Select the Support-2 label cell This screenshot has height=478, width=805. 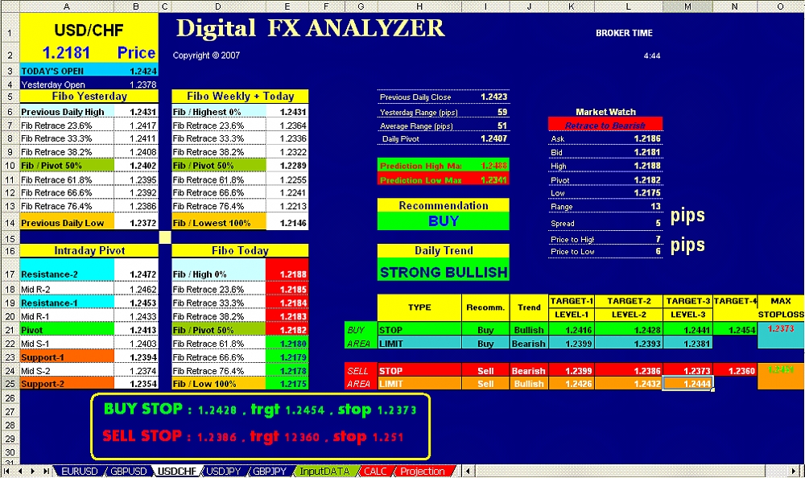67,384
